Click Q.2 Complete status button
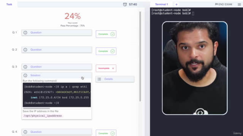 click(106, 51)
